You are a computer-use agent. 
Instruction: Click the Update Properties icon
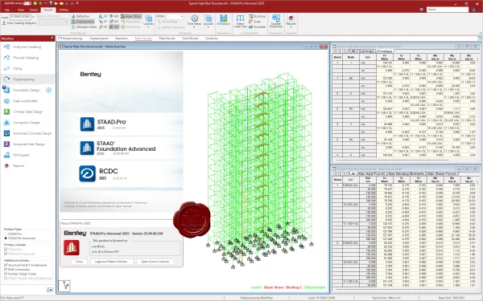pyautogui.click(x=276, y=21)
